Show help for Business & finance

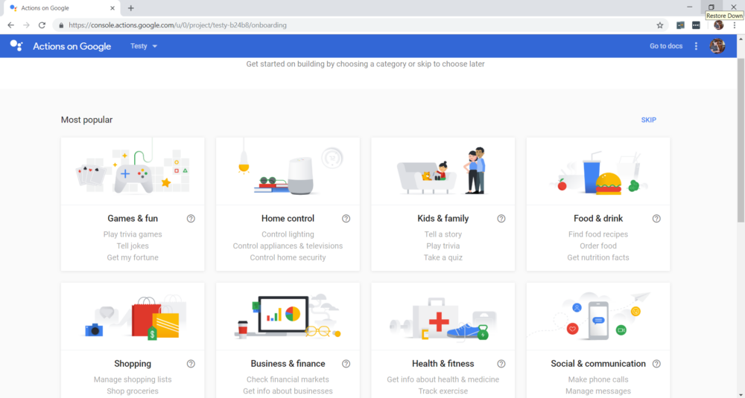[346, 364]
